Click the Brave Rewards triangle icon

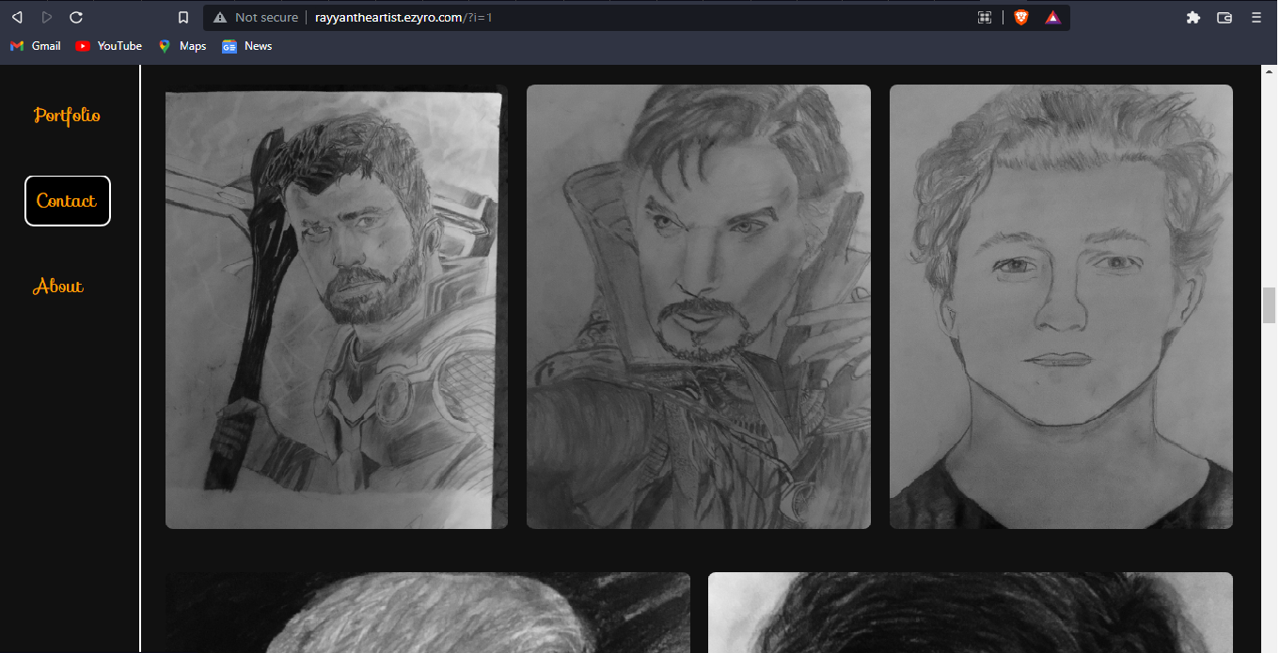[x=1052, y=17]
